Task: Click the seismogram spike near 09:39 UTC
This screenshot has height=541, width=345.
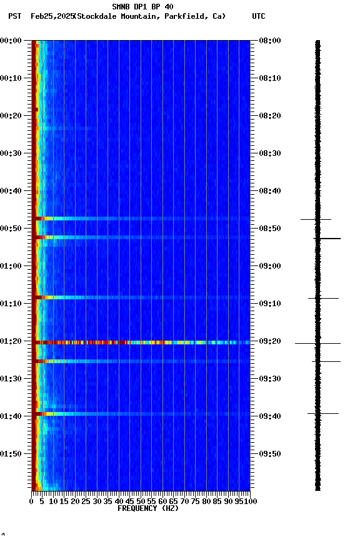Action: point(323,413)
